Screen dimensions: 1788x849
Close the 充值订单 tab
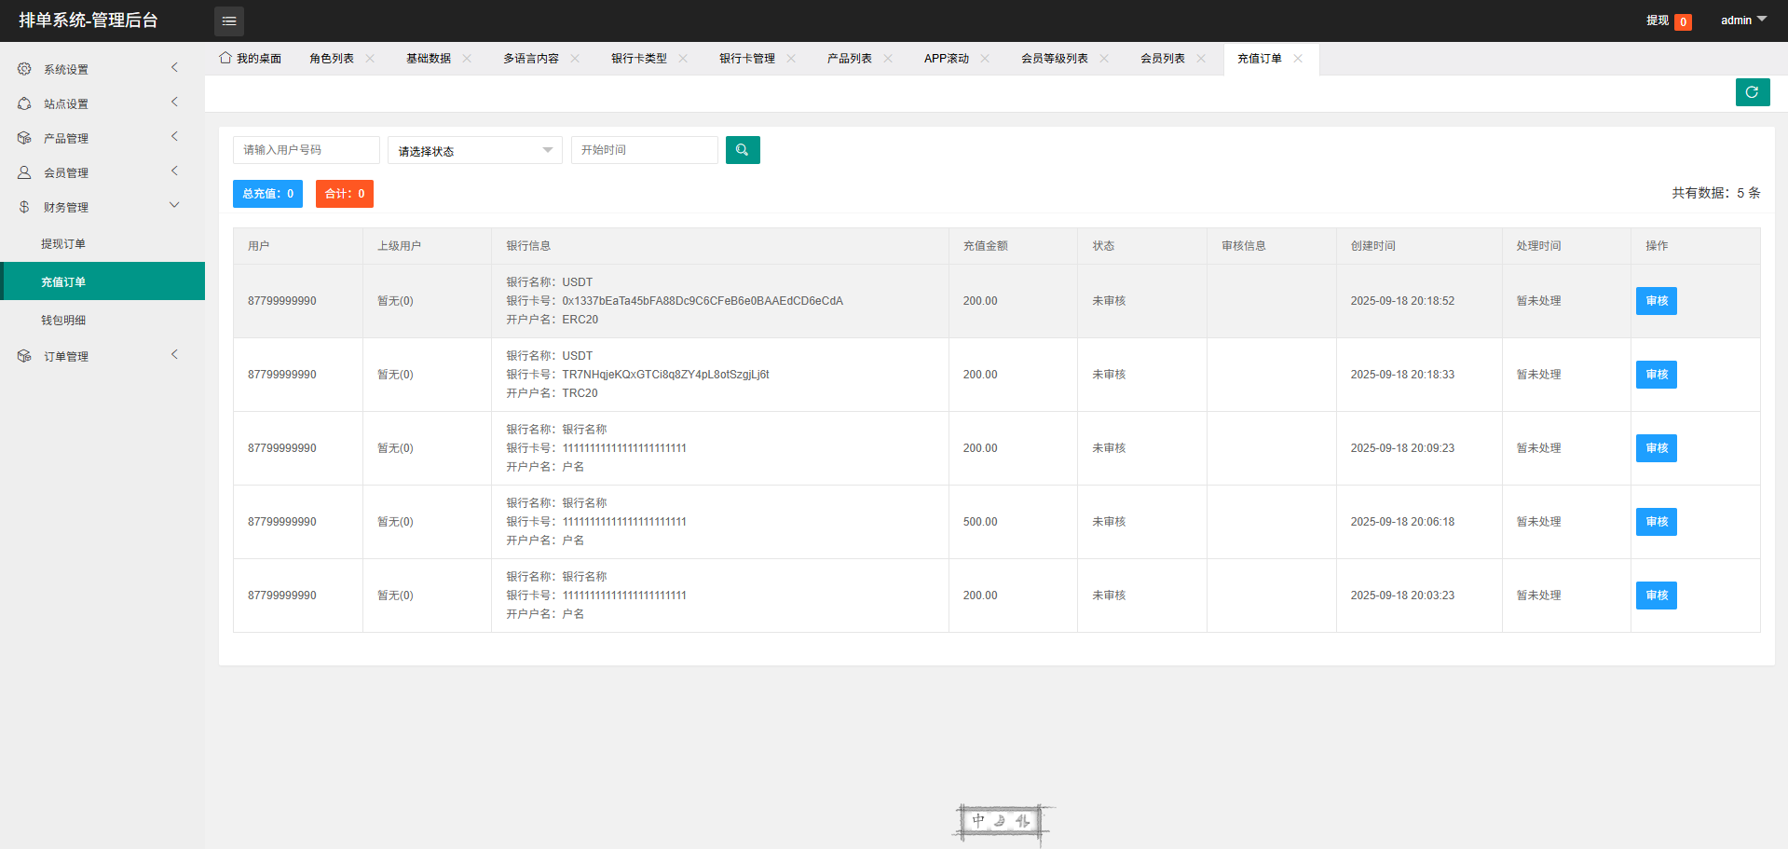click(x=1298, y=58)
